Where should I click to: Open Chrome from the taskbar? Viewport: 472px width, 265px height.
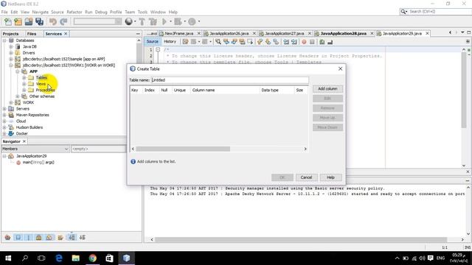[92, 258]
